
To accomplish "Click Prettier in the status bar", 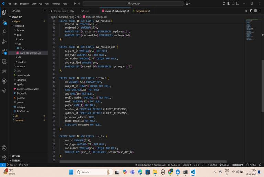I will click(x=251, y=165).
